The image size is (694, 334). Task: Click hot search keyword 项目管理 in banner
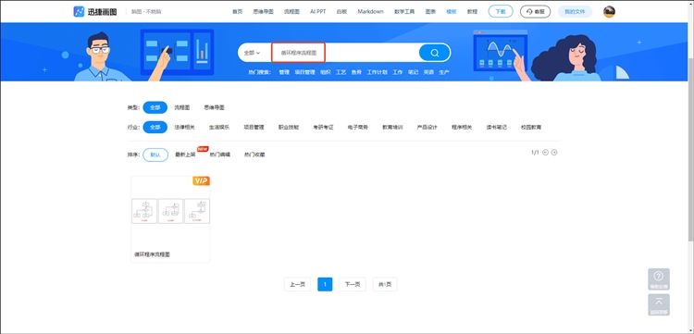[305, 72]
